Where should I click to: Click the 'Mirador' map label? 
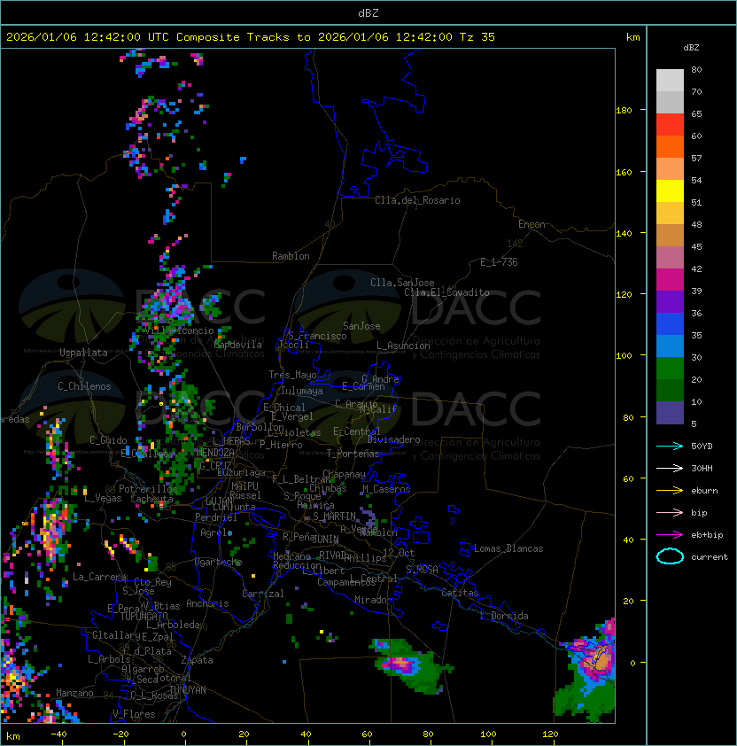373,600
